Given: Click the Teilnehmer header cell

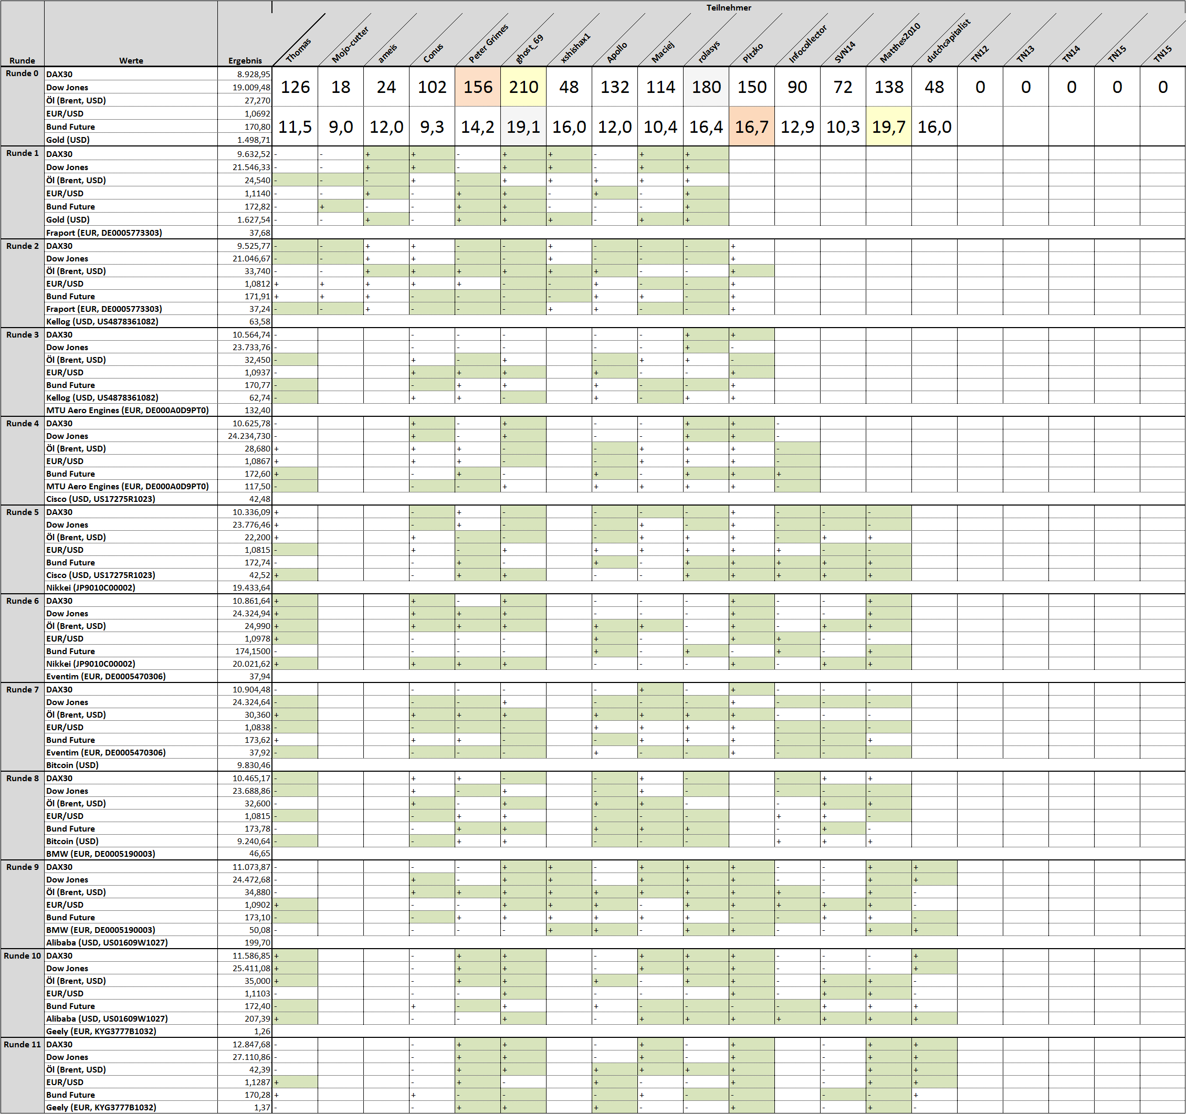Looking at the screenshot, I should tap(728, 8).
